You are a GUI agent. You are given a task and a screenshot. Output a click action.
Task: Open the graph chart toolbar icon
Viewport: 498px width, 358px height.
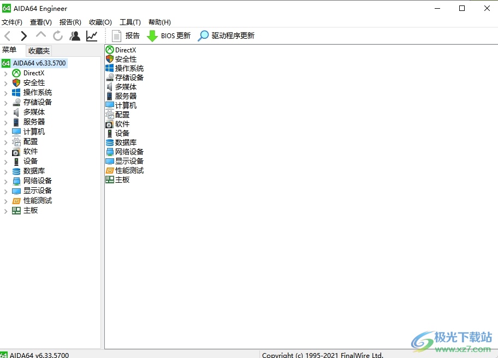pos(92,36)
